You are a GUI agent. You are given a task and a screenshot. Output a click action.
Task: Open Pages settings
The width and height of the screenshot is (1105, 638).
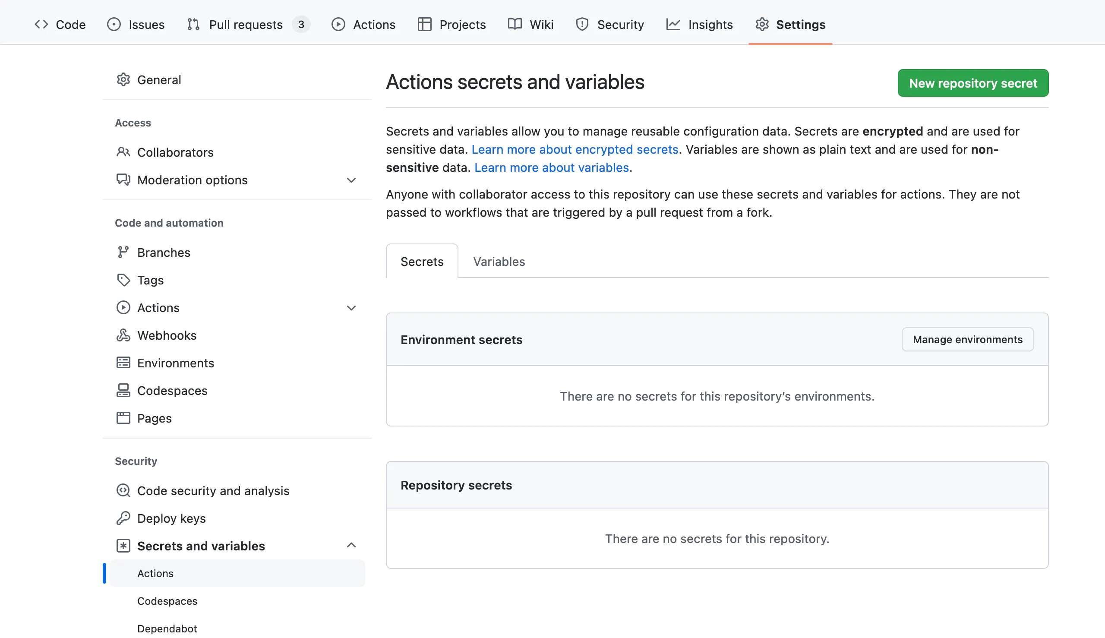(237, 418)
